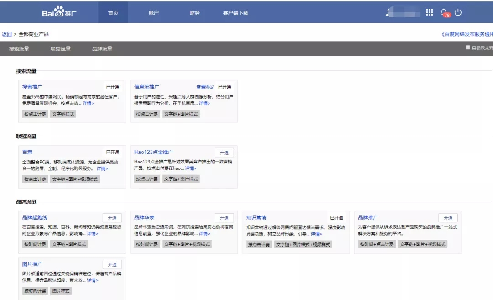The height and width of the screenshot is (300, 493).
Task: Click 详情> in 品牌华表 description
Action: (205, 233)
